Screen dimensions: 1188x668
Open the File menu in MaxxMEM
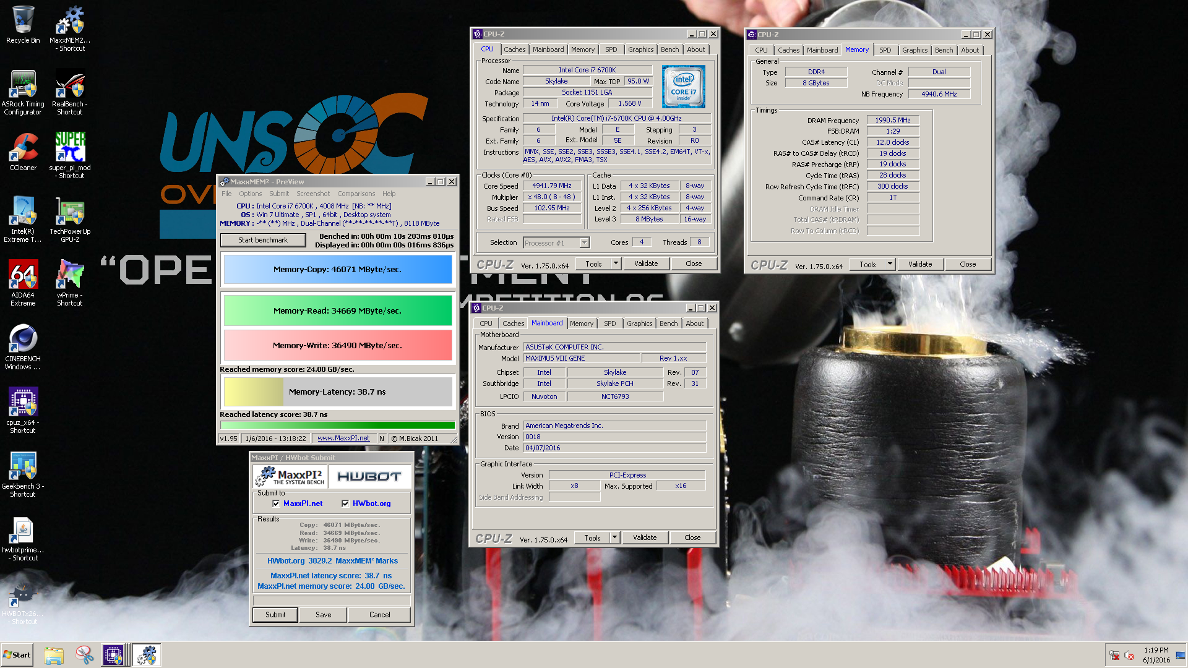coord(226,194)
